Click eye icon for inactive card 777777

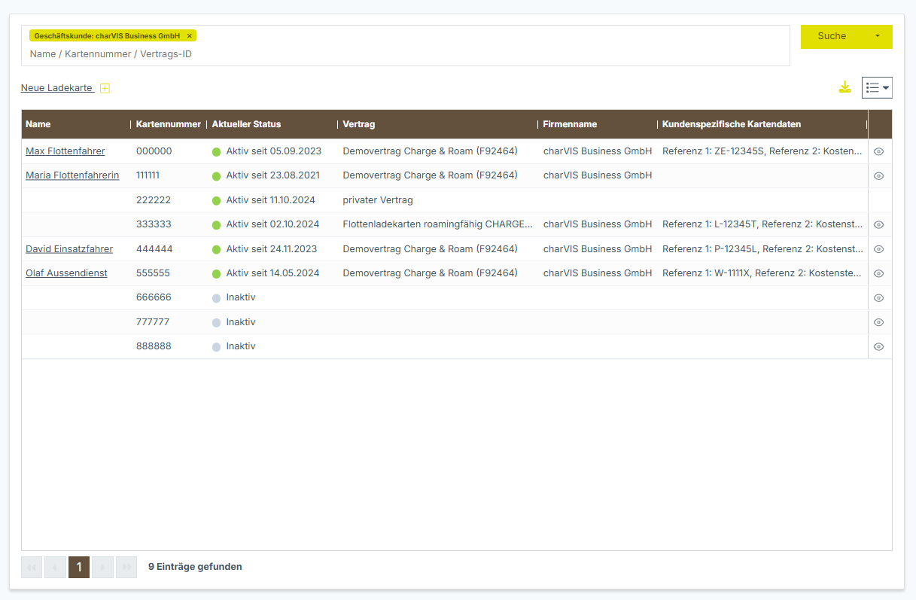(878, 322)
